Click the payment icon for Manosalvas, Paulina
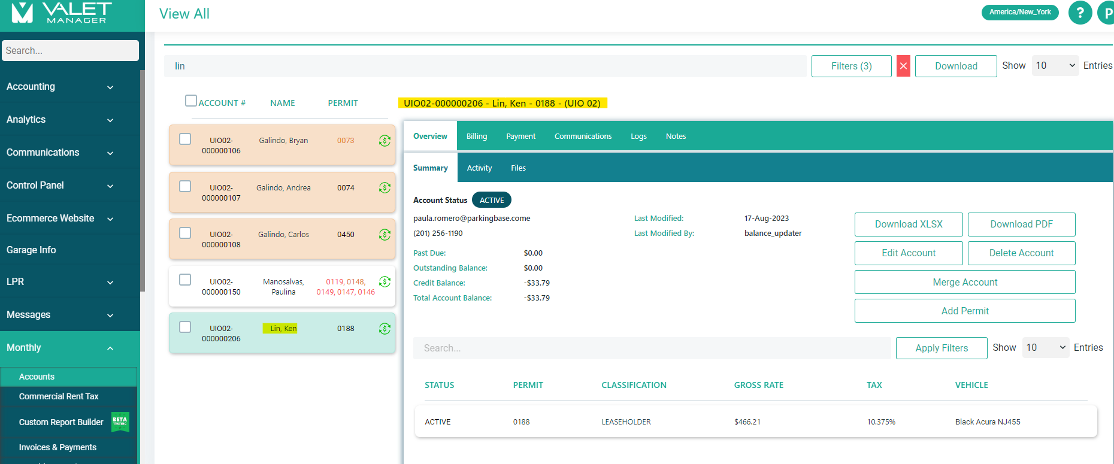 pos(385,282)
